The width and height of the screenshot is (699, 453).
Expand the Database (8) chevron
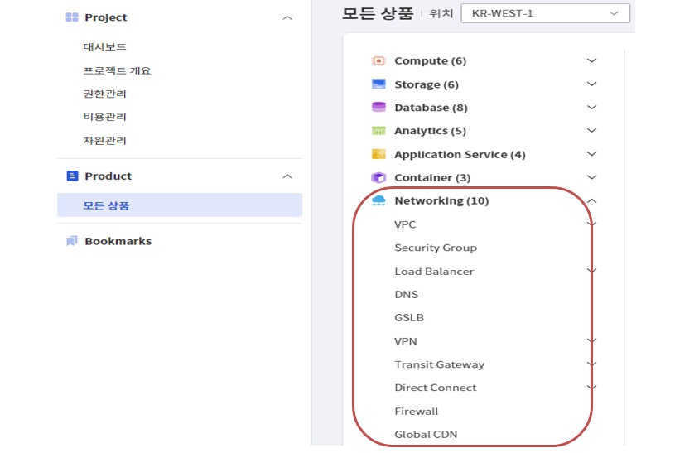(591, 108)
